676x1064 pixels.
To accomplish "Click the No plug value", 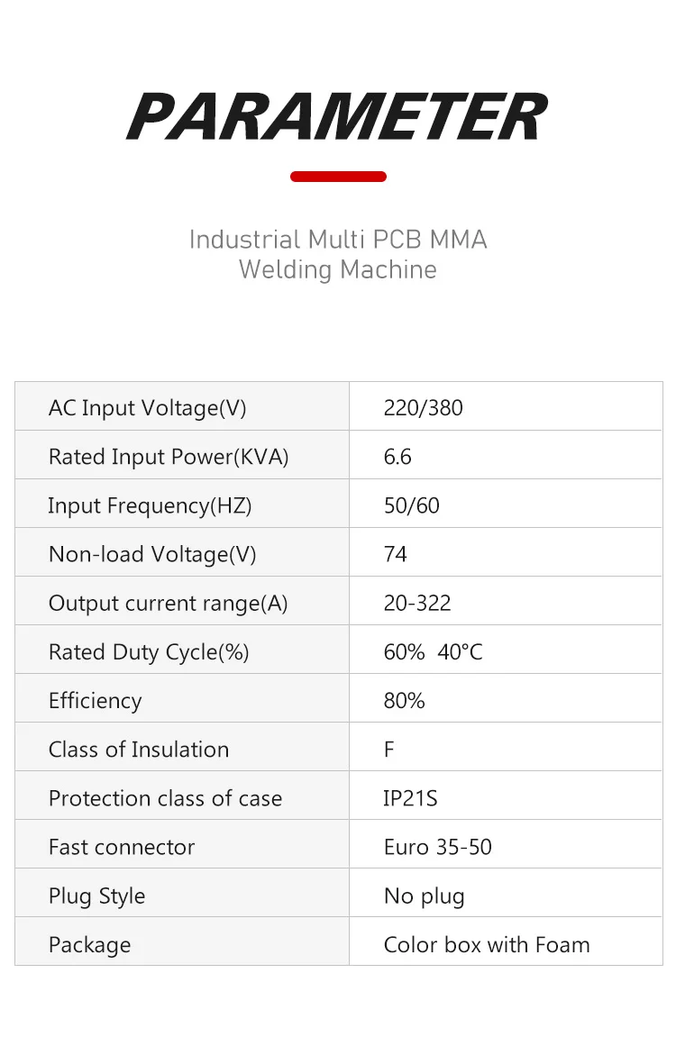I will 424,896.
